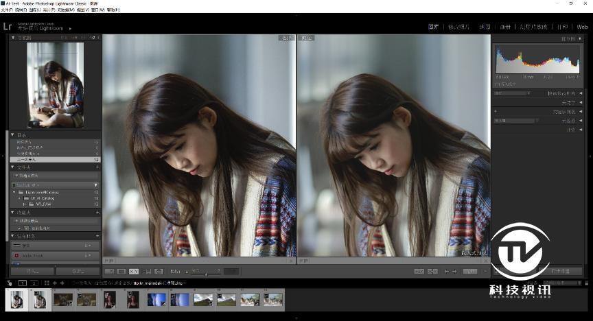This screenshot has width=593, height=321.
Task: Click the 完成 Done button in compare toolbar
Action: pos(470,272)
